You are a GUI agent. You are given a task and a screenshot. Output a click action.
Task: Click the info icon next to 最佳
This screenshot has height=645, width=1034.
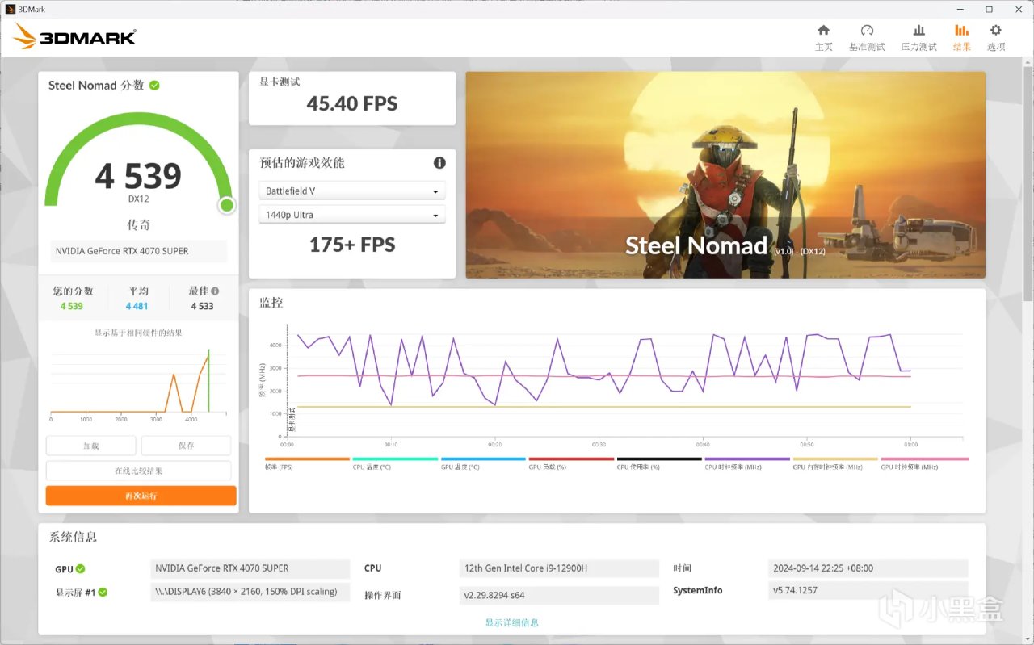(x=215, y=291)
